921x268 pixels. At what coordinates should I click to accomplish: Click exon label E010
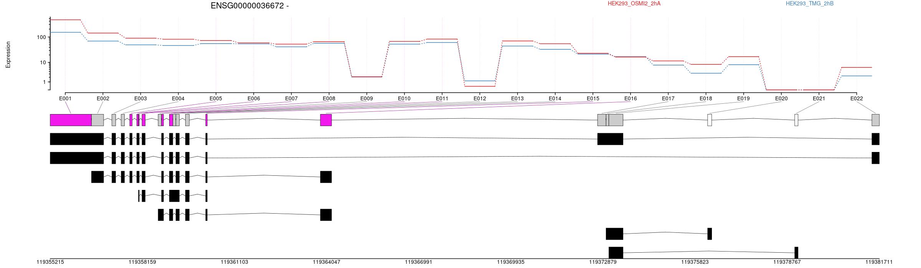click(x=404, y=98)
